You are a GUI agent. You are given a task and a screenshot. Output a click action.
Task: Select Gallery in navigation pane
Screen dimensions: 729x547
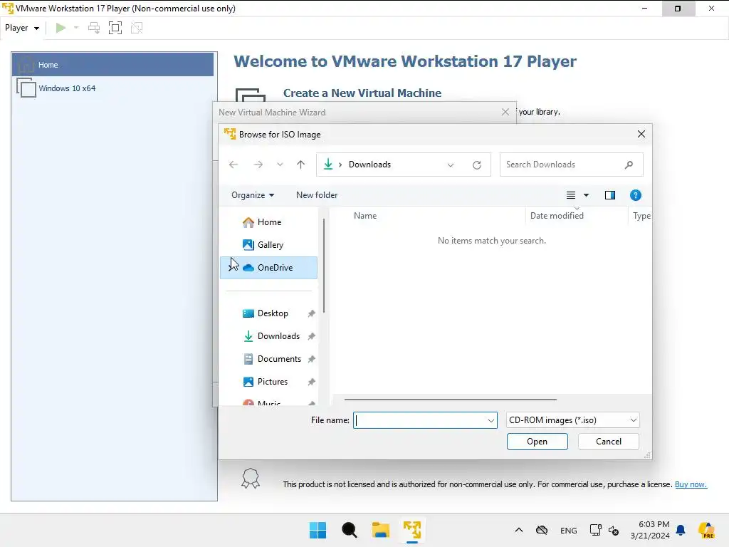268,245
